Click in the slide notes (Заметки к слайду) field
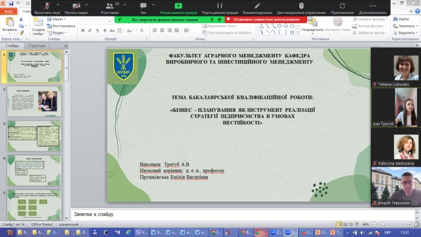 [243, 215]
